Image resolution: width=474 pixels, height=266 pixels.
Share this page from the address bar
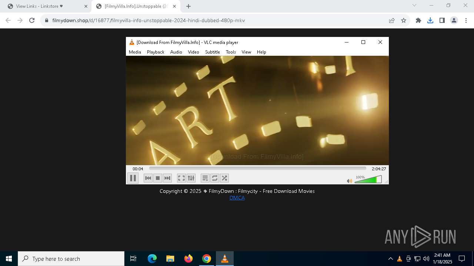392,20
